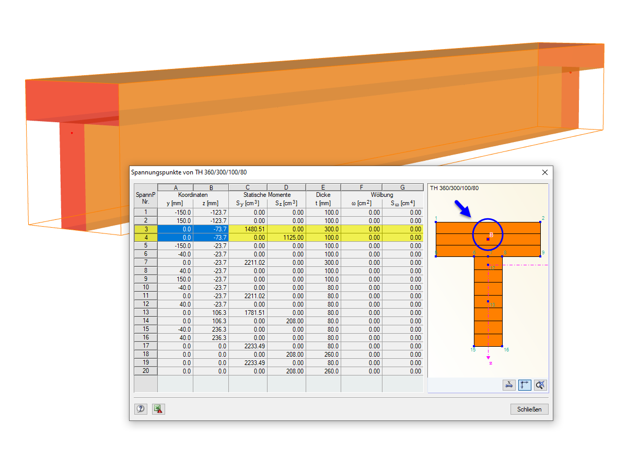The width and height of the screenshot is (627, 470).
Task: Click Sy value 1480.51 in row 3
Action: click(x=248, y=229)
